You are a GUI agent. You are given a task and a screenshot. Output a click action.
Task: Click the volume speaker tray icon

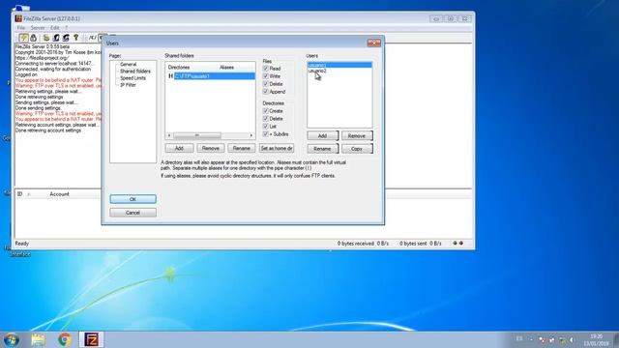pyautogui.click(x=572, y=339)
